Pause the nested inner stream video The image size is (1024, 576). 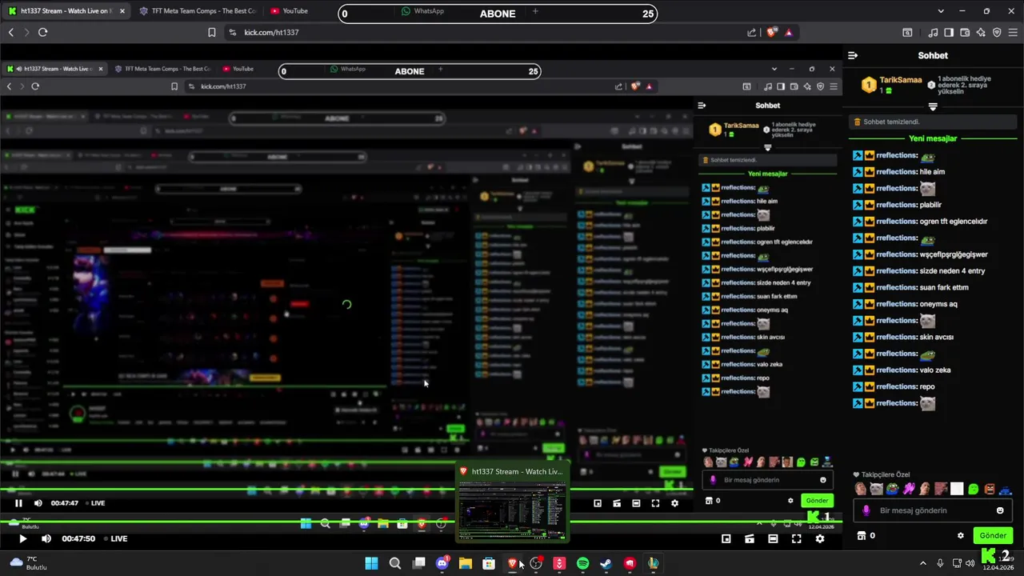pyautogui.click(x=18, y=503)
